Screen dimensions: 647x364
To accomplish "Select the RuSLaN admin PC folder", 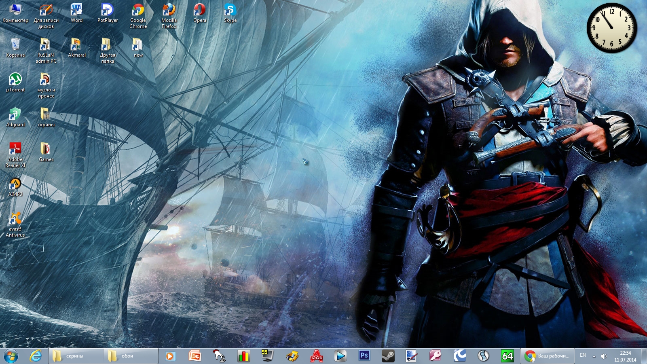I will pyautogui.click(x=46, y=51).
